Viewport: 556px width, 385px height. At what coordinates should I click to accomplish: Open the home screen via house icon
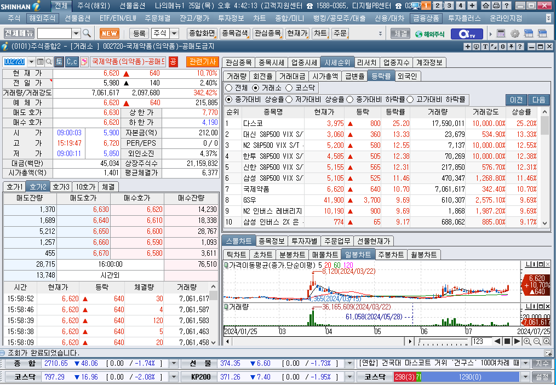pyautogui.click(x=485, y=5)
